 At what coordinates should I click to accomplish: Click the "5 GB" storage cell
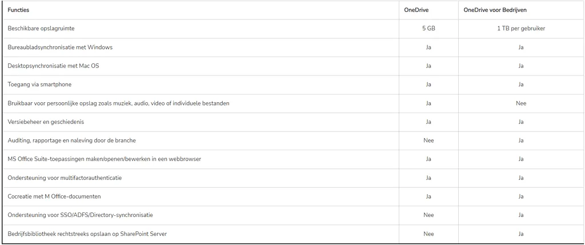(428, 29)
